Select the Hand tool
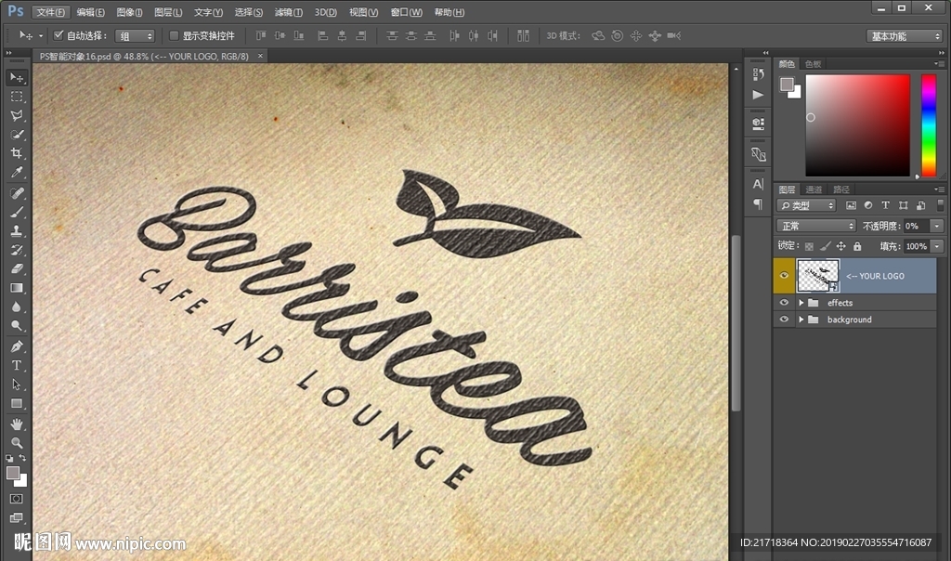 [17, 424]
